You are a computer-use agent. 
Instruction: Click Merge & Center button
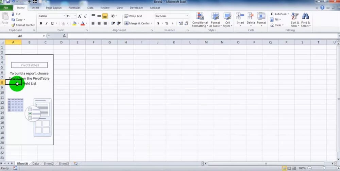[137, 23]
